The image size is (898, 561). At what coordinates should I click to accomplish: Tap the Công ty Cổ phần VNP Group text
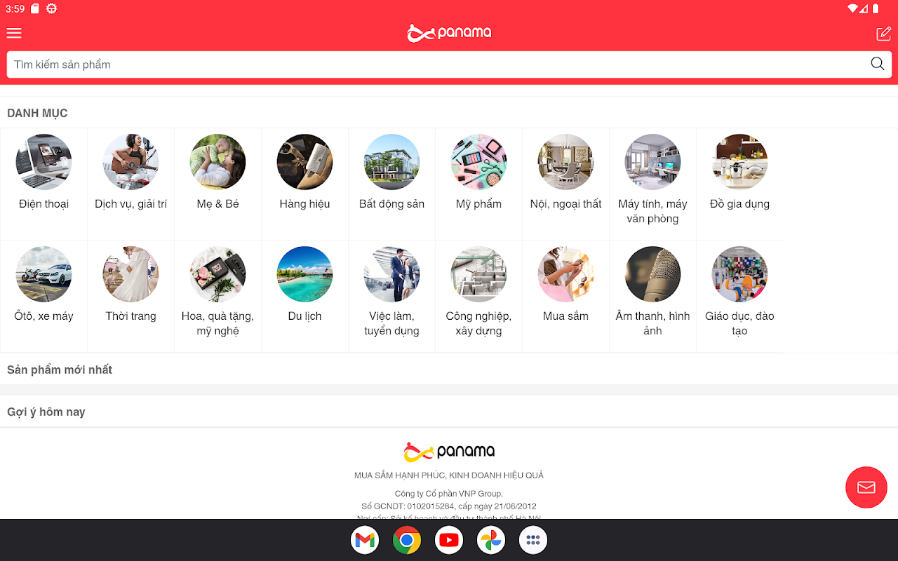(449, 494)
